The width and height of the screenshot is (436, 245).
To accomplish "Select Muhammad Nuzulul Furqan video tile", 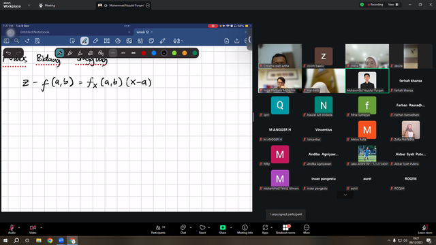I will [x=367, y=81].
